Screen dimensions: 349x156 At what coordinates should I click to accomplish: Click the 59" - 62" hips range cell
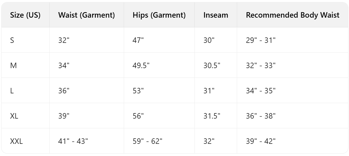pos(148,141)
